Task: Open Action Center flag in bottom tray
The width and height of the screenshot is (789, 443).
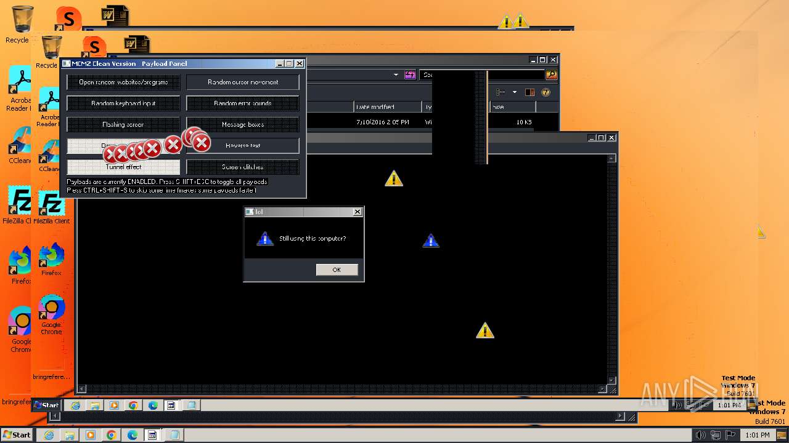Action: pos(730,435)
